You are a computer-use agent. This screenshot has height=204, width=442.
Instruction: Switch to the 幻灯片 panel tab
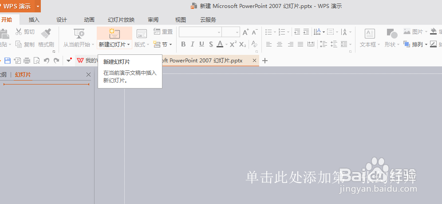click(x=23, y=74)
